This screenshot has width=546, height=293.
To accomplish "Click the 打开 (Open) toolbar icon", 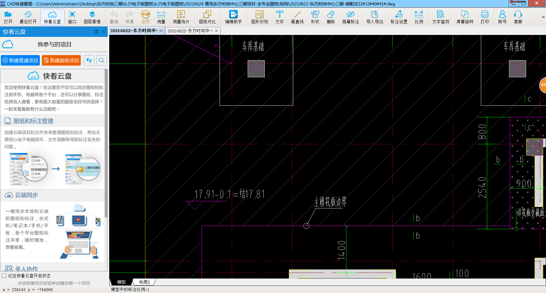I will [8, 17].
